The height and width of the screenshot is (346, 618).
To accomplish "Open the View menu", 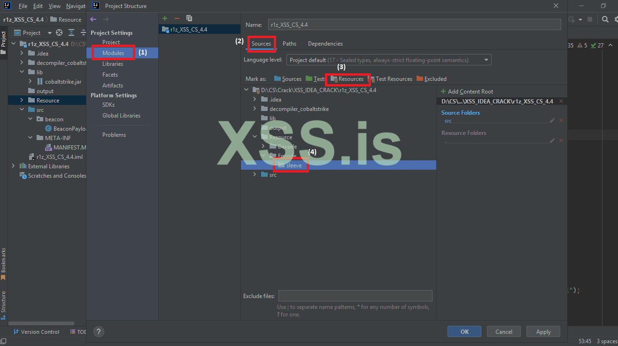I will (x=54, y=6).
